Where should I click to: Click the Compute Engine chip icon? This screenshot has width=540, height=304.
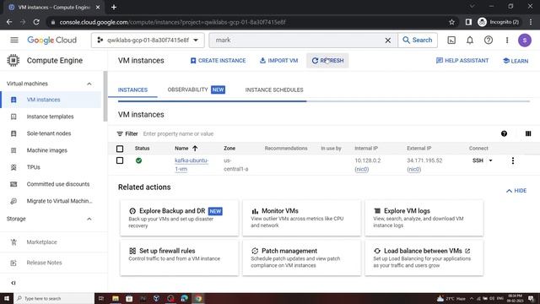click(x=13, y=60)
